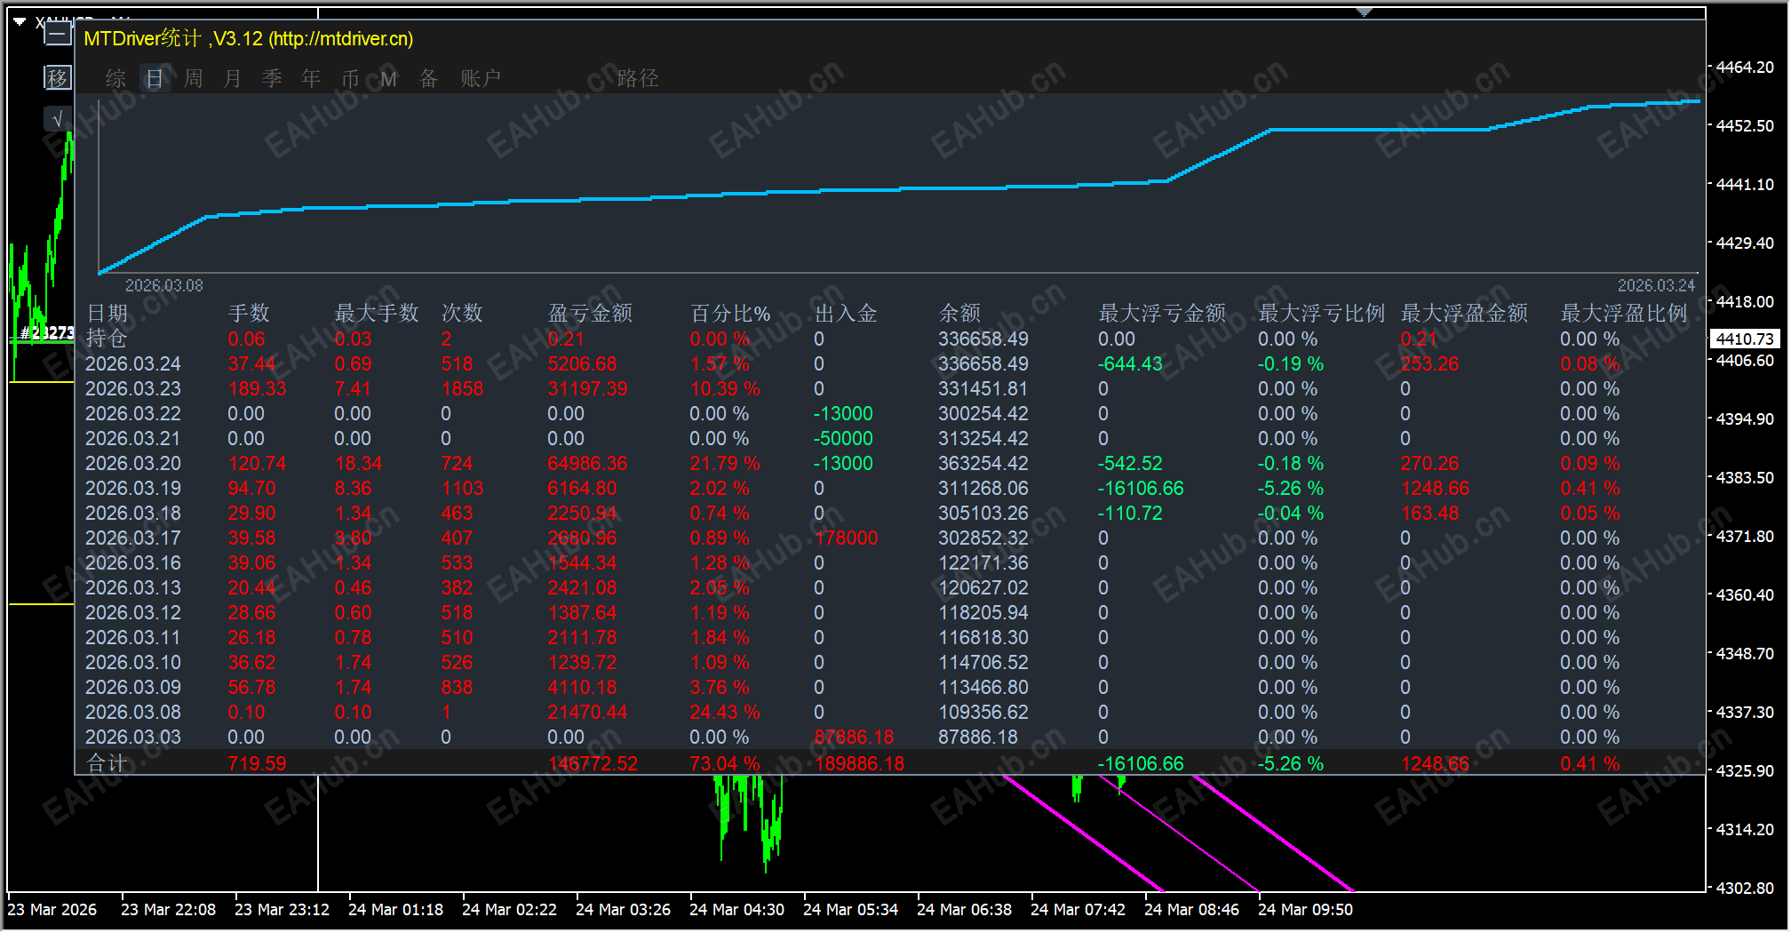Select the 账户 account tab
The image size is (1791, 933).
[481, 78]
